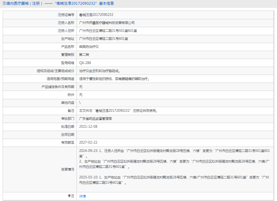The image size is (277, 201).
Task: Click the 有效期至 label
Action: [68, 142]
